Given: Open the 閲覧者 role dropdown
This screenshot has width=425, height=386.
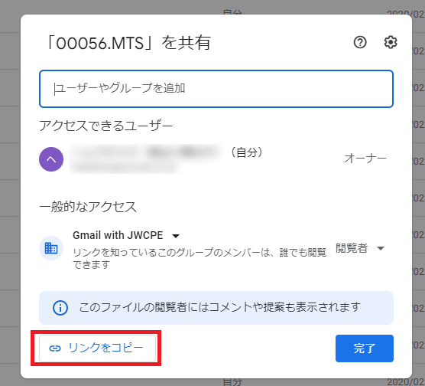Looking at the screenshot, I should click(360, 248).
